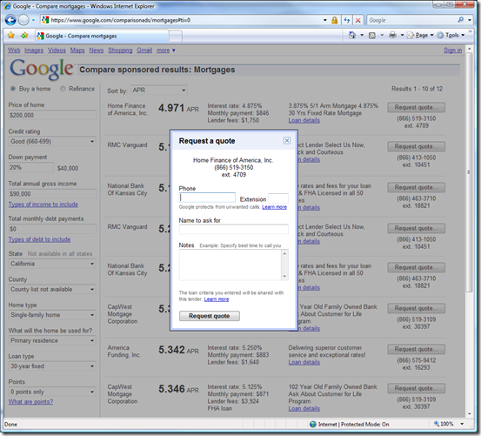Open the Points dropdown
This screenshot has width=481, height=436.
(x=52, y=392)
